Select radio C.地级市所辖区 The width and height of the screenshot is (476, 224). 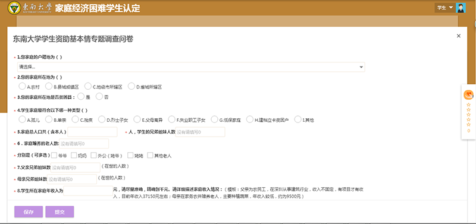point(88,86)
